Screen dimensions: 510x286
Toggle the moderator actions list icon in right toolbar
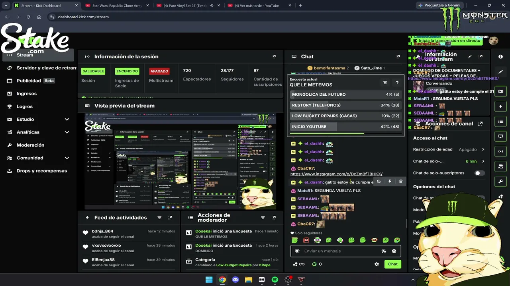pyautogui.click(x=500, y=121)
